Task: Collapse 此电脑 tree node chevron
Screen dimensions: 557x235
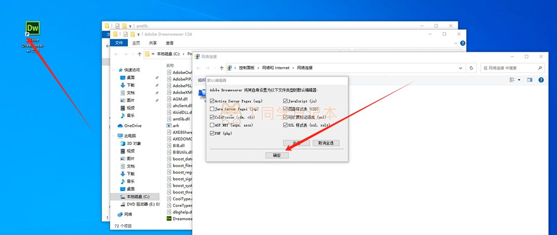Action: 114,136
